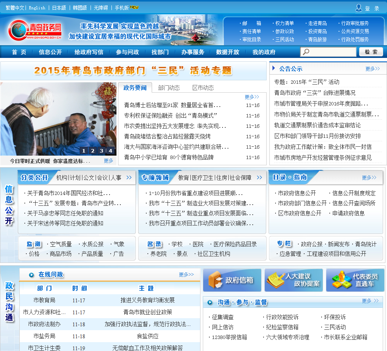
Task: Open the 食盐供应 topic row
Action: [110, 336]
